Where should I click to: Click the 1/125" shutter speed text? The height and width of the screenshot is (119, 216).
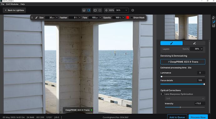49,117
